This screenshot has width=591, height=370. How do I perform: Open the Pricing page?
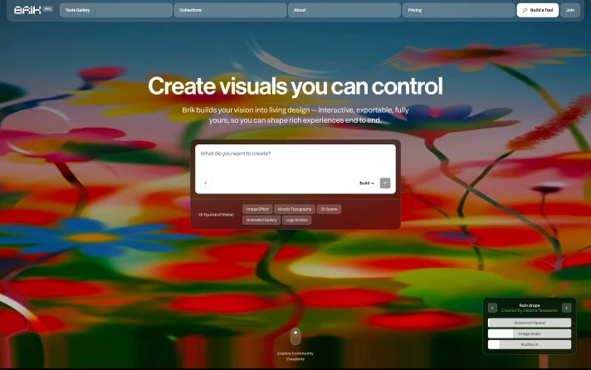point(458,10)
